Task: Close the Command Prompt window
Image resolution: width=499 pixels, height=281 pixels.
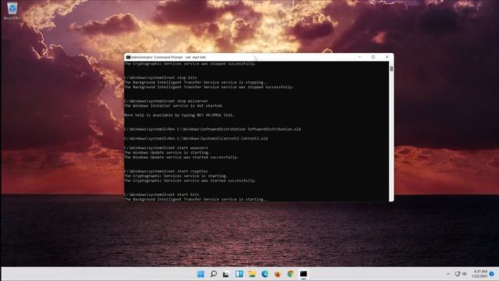Action: pyautogui.click(x=387, y=57)
